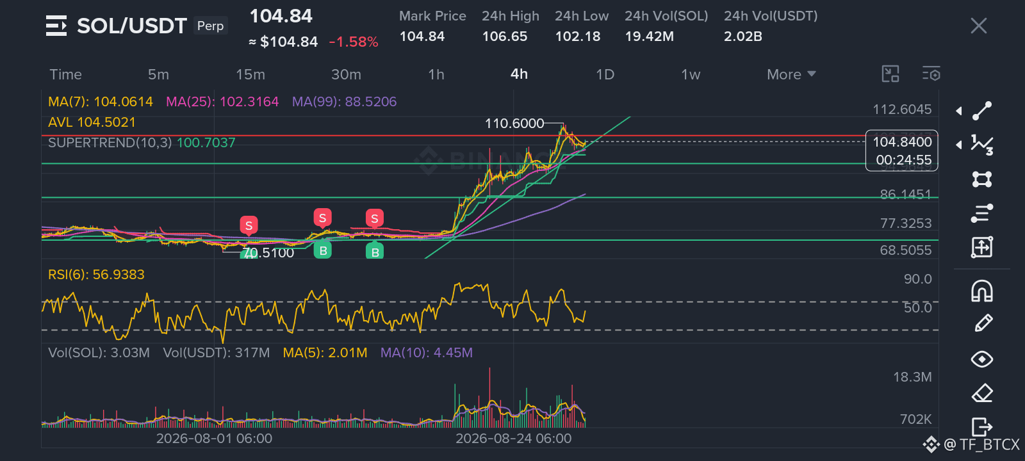Screen dimensions: 1025x461
Task: Switch to the Time chart tab
Action: pyautogui.click(x=66, y=74)
